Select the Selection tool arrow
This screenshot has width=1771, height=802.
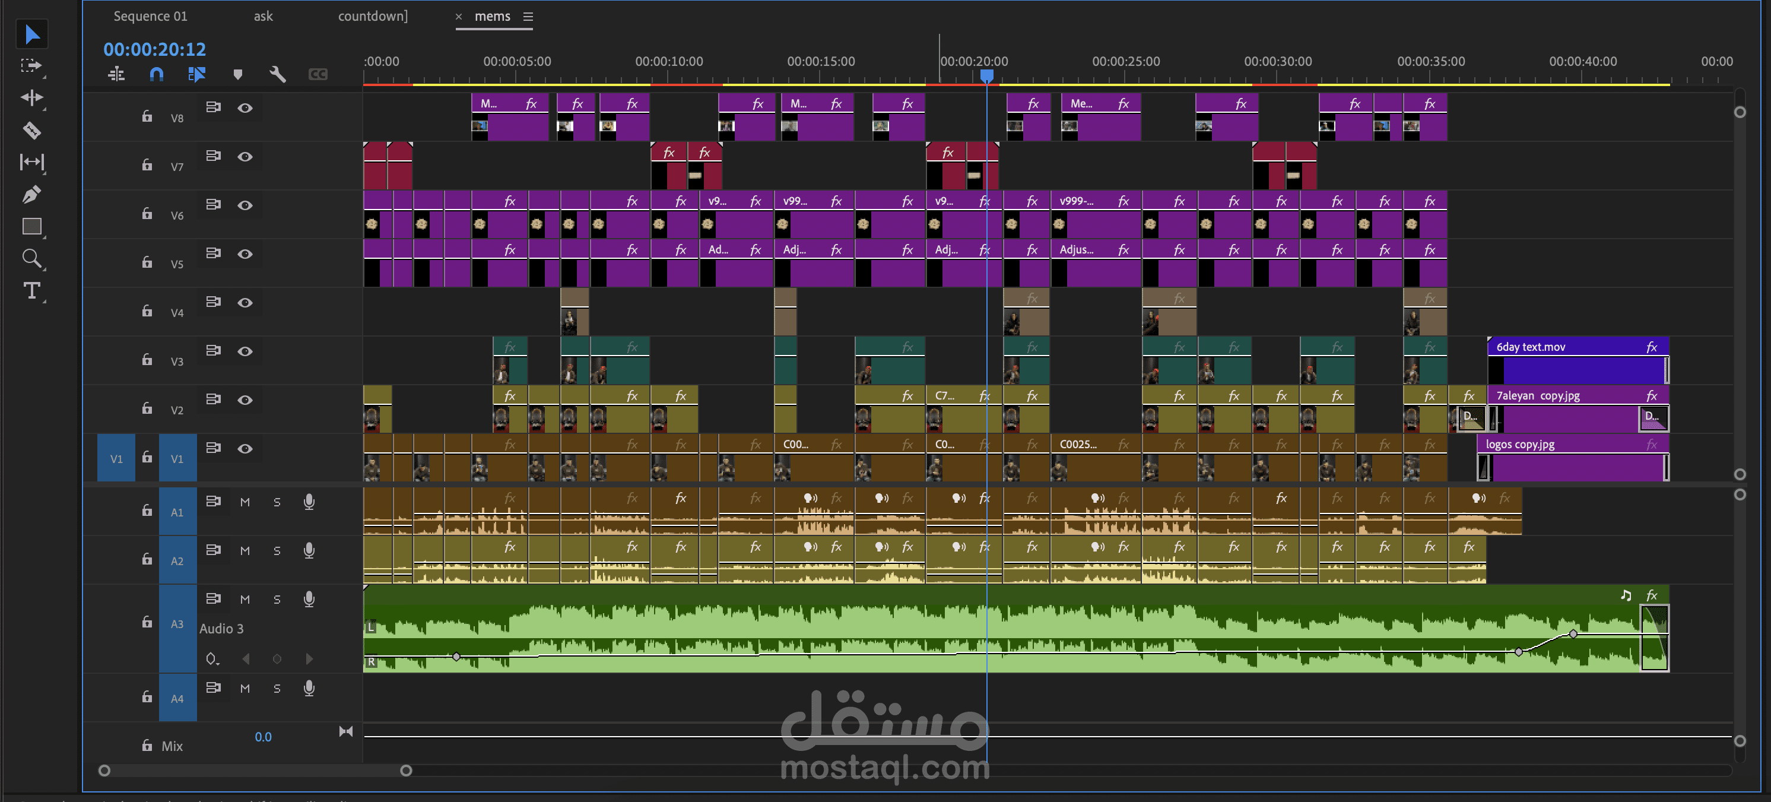31,34
